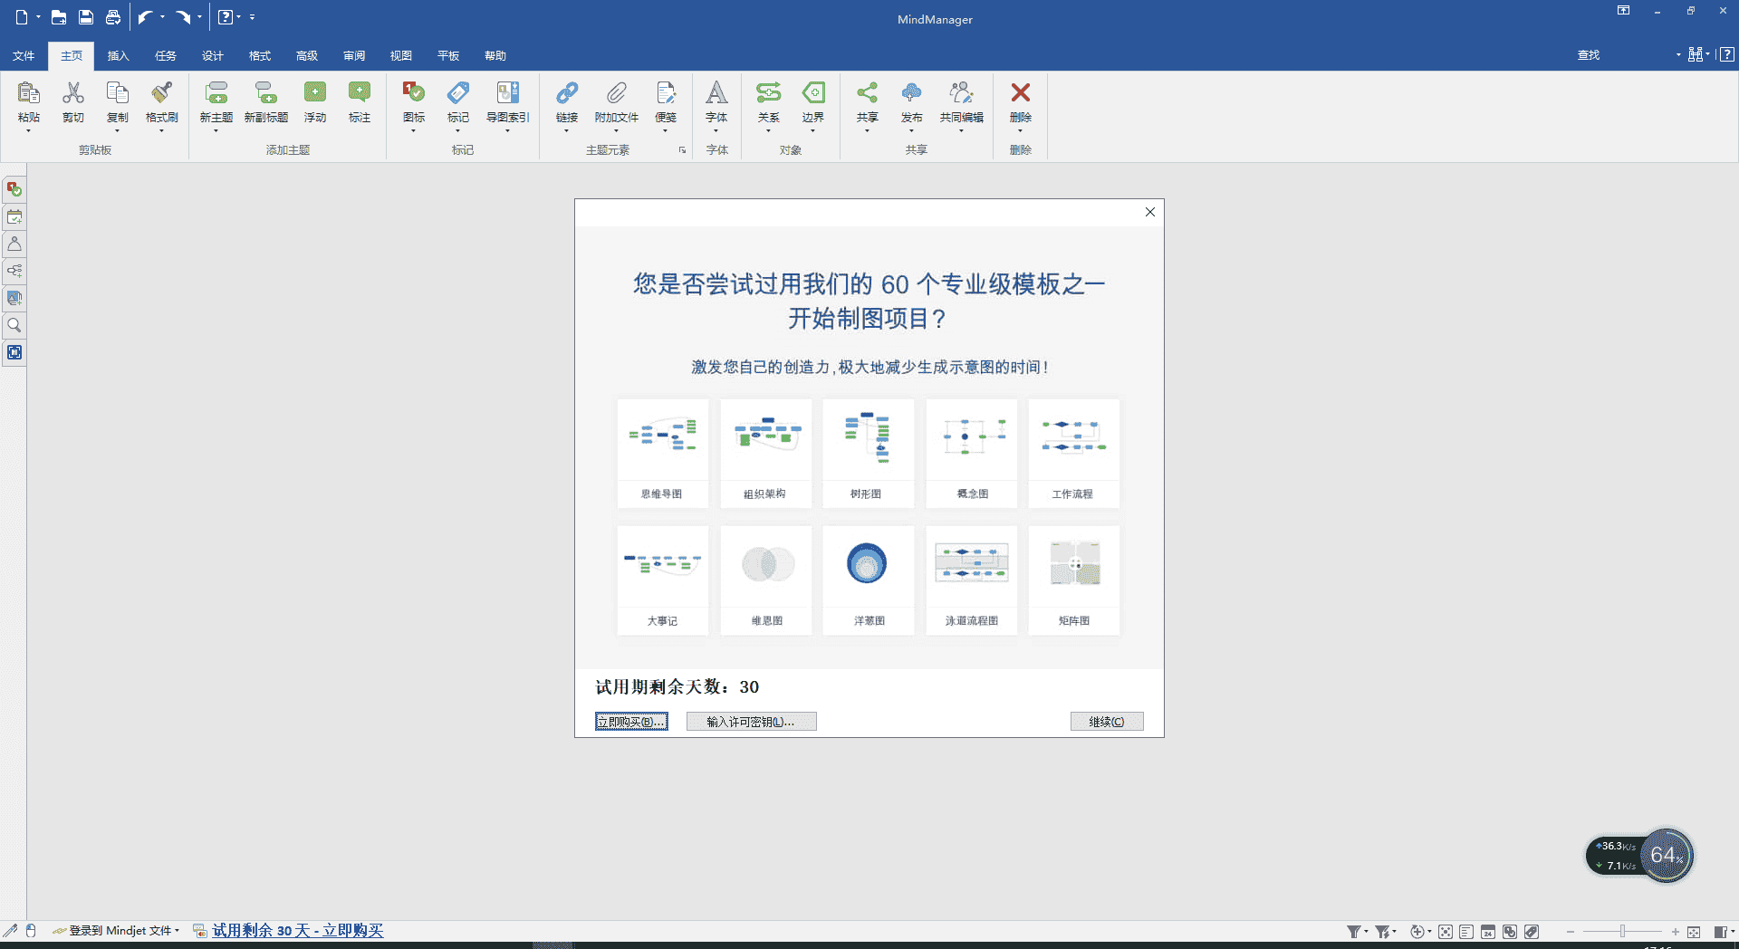Image resolution: width=1739 pixels, height=949 pixels.
Task: Click Enter License Key (输入许可密钥) button
Action: pyautogui.click(x=751, y=722)
